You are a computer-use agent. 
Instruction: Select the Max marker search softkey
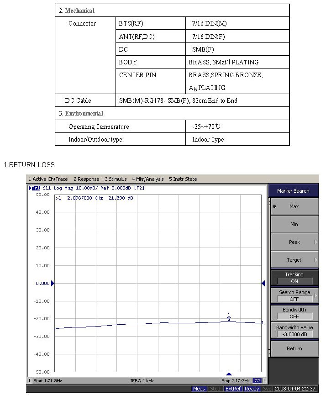pyautogui.click(x=294, y=206)
